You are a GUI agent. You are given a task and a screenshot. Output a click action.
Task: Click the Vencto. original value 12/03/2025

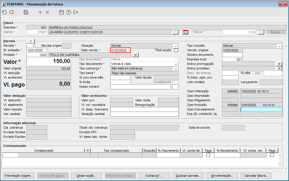pos(232,50)
